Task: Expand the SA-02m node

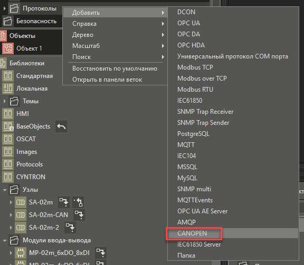Action: 11,202
